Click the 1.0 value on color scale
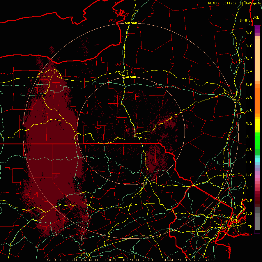 tap(249, 175)
